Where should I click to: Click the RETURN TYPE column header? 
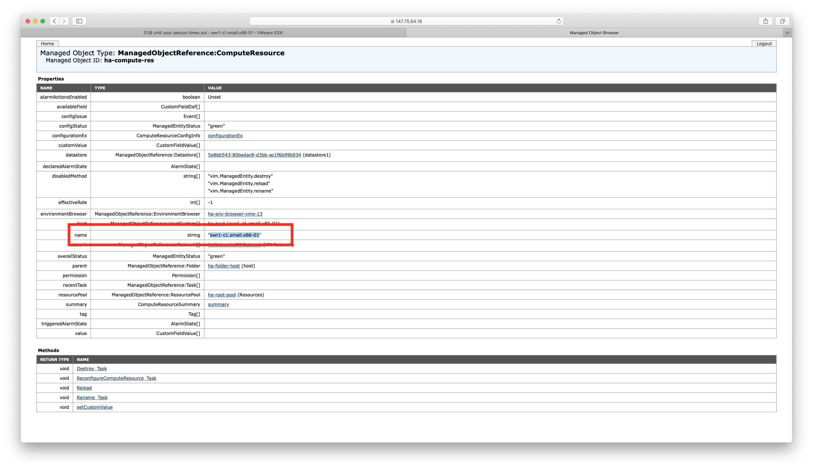tap(55, 359)
